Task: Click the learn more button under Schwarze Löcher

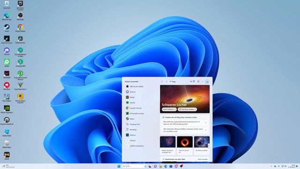Action: coord(169,109)
